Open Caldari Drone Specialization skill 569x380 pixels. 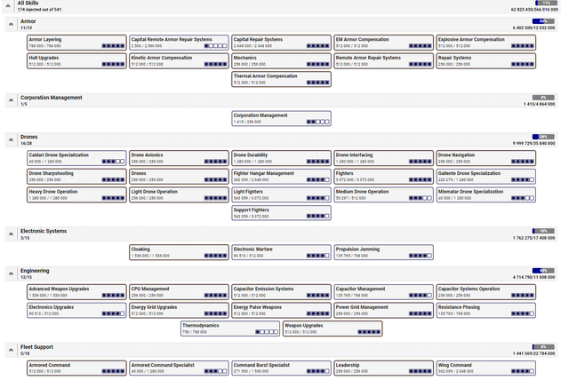76,158
